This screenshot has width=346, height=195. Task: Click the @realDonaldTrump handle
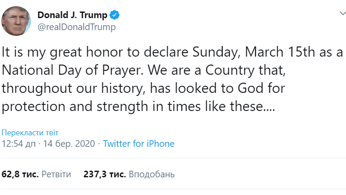pos(76,27)
